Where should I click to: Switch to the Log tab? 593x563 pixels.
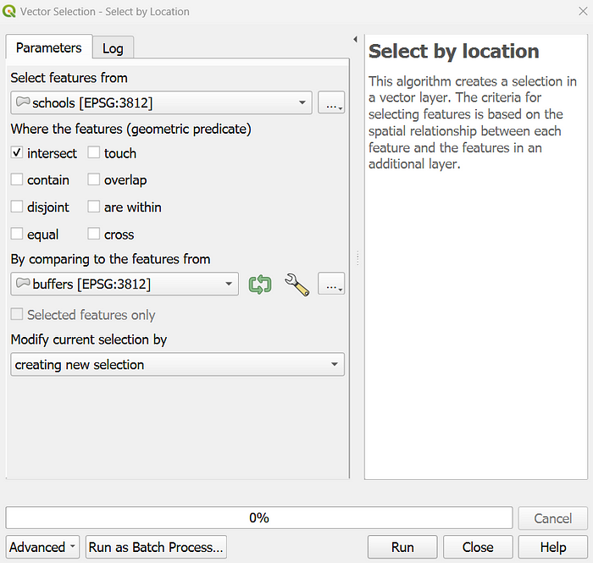pos(113,48)
